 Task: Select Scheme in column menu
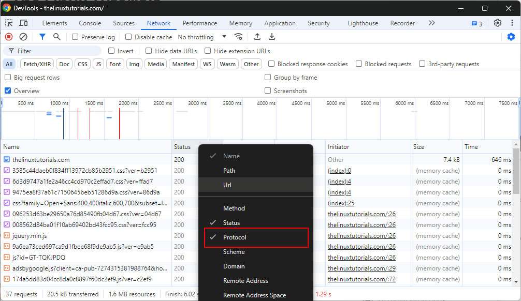click(256, 252)
